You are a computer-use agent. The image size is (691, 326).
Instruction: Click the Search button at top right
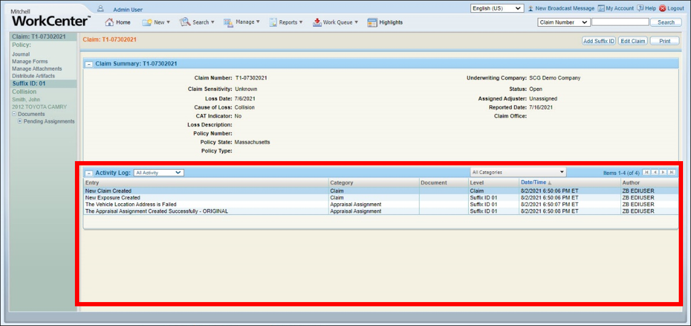(x=666, y=22)
